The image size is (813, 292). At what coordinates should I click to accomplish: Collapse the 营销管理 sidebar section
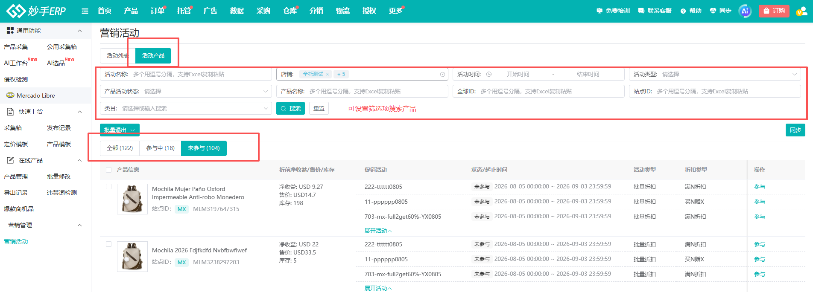[79, 225]
